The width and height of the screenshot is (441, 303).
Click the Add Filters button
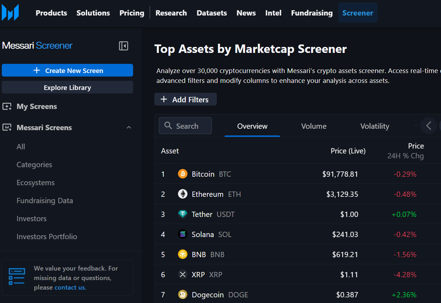click(x=185, y=99)
